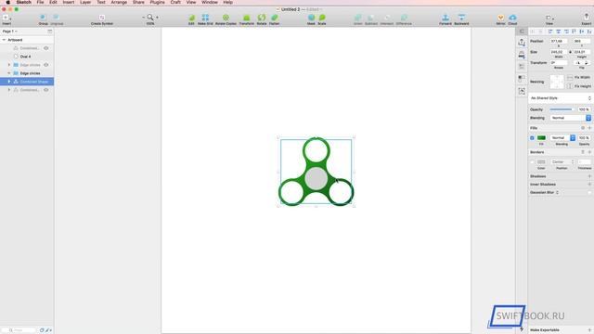Click the Mask icon in toolbar
Screen dimensions: 594x334
click(311, 18)
